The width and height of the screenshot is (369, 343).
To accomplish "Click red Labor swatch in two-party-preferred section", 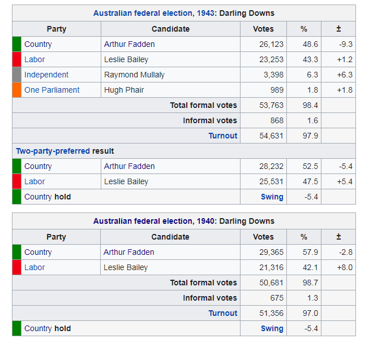I will tap(16, 181).
